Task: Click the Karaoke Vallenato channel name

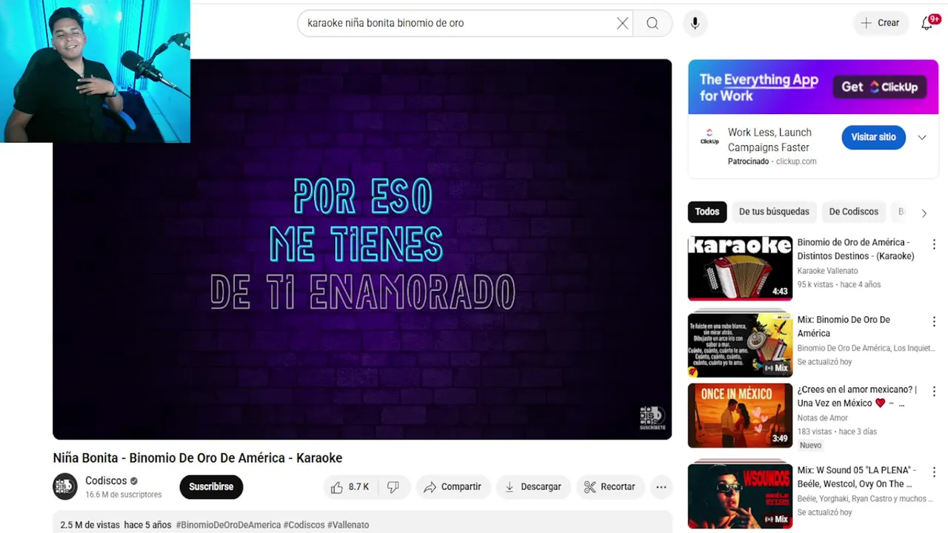Action: pyautogui.click(x=827, y=271)
